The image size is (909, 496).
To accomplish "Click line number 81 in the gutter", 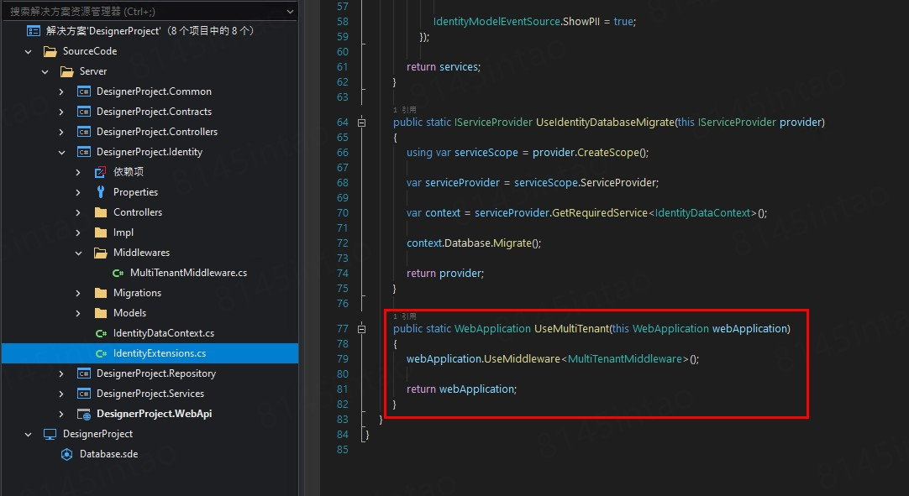I will pyautogui.click(x=343, y=389).
